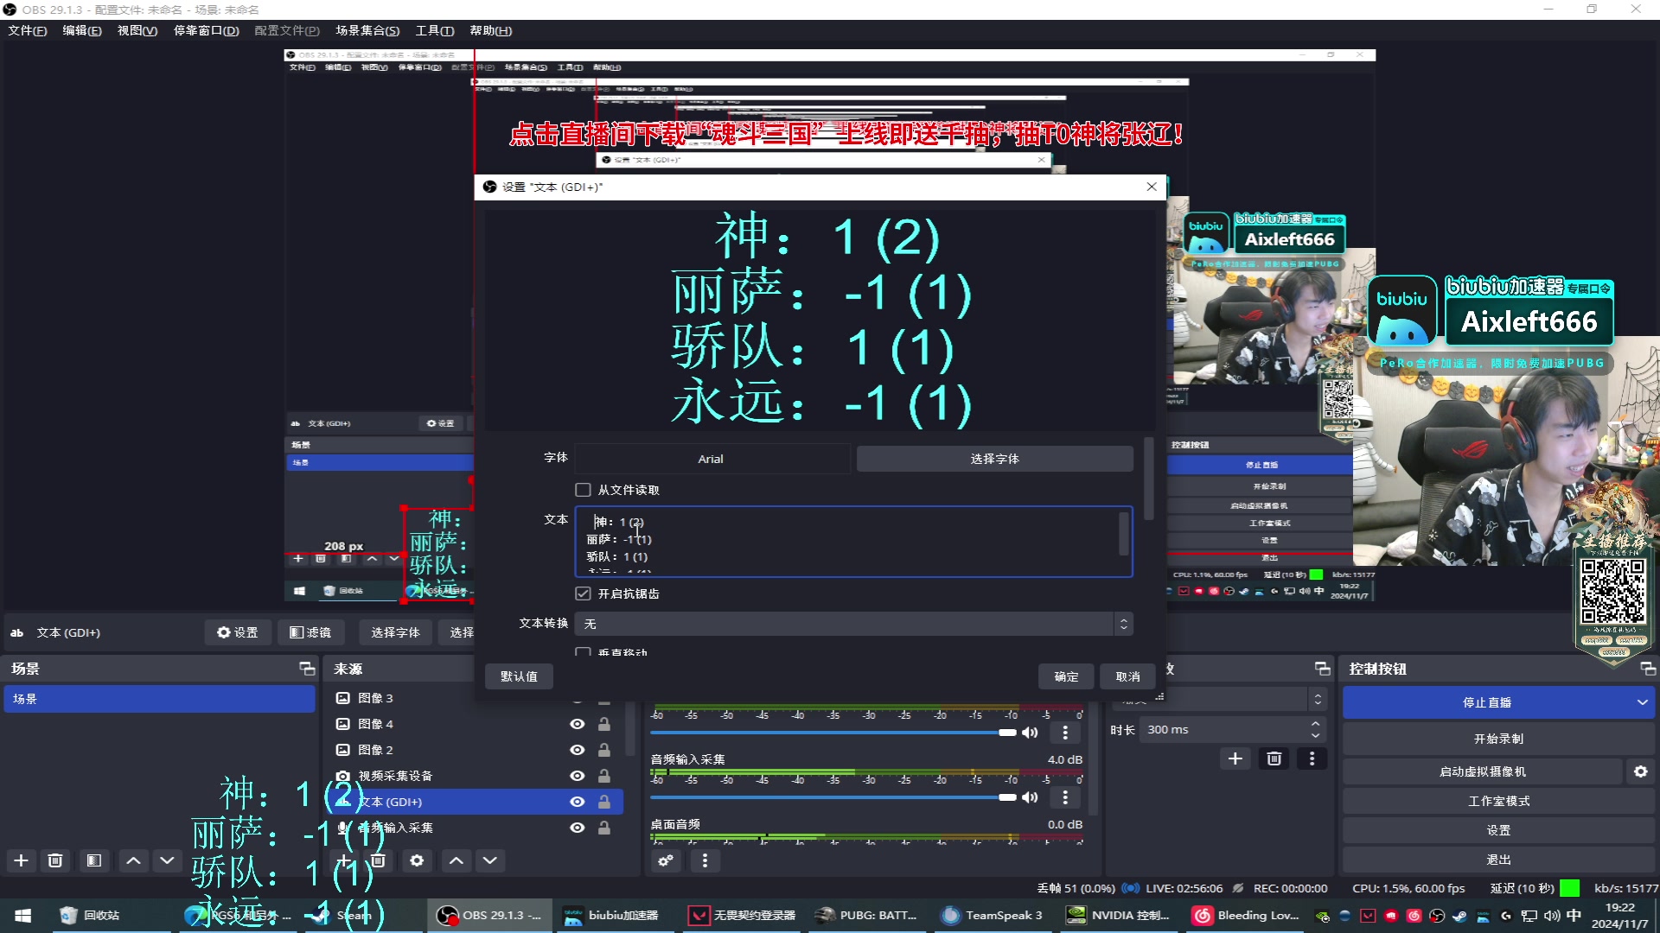Open scene filters icon in Scenes panel

pos(94,860)
